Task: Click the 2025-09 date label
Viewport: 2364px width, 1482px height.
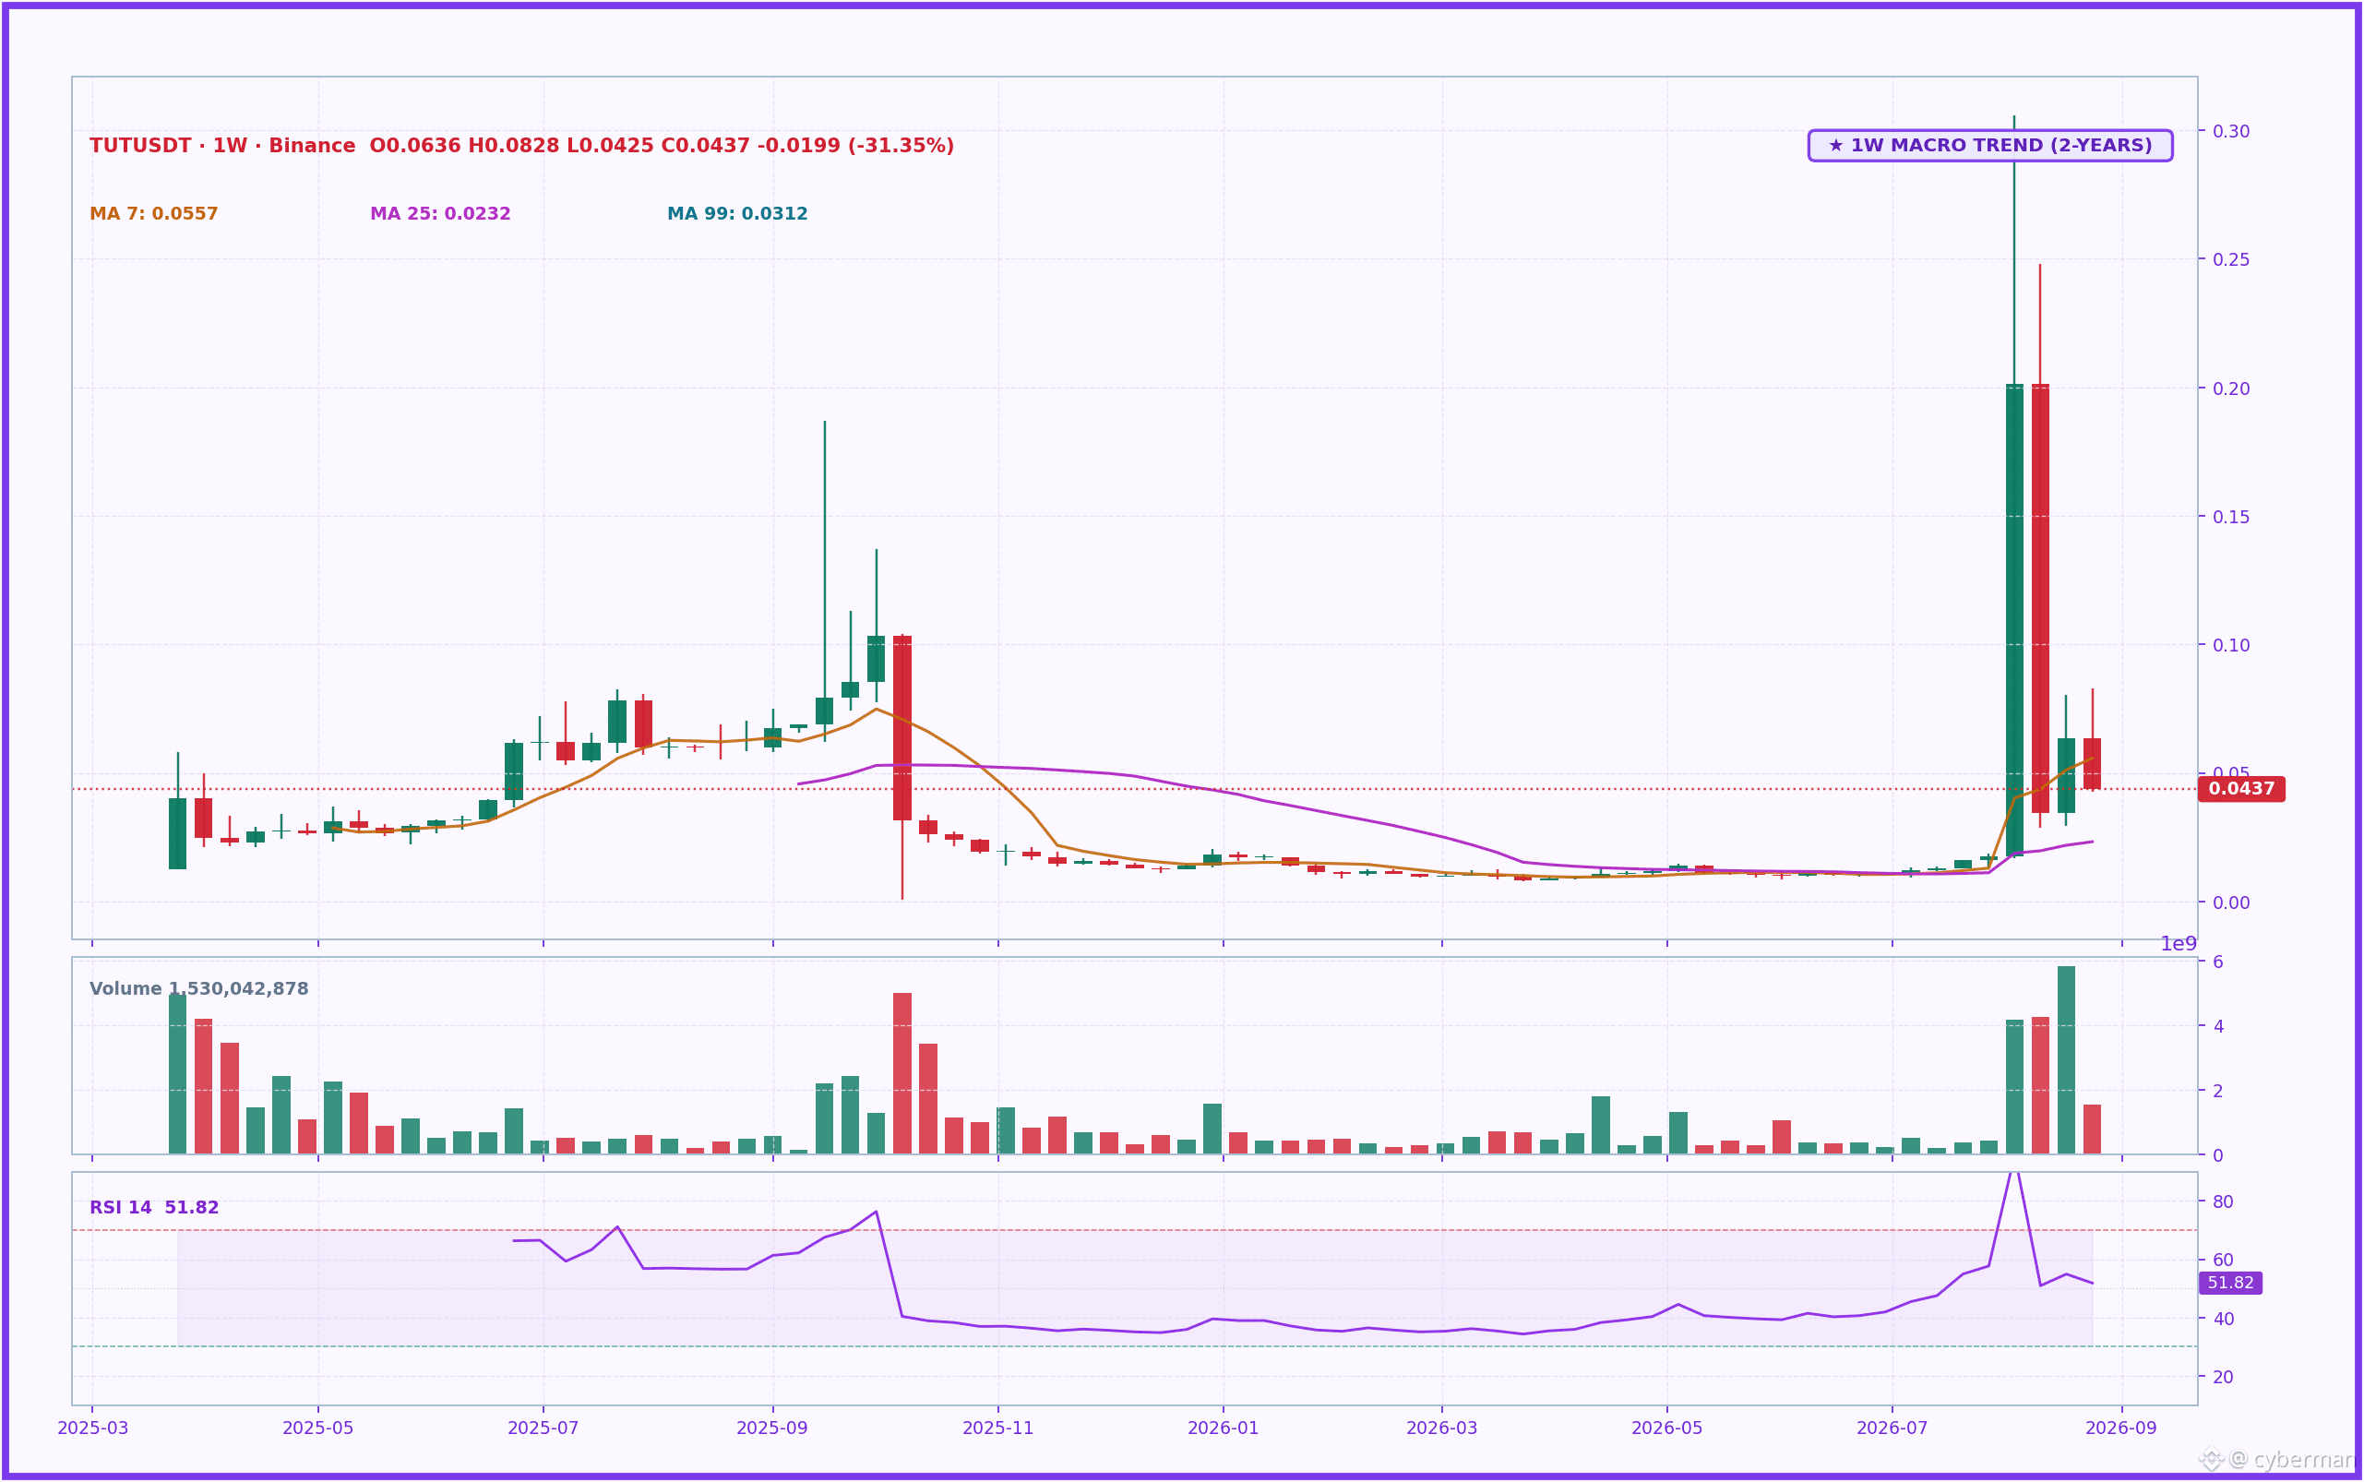Action: (772, 1428)
